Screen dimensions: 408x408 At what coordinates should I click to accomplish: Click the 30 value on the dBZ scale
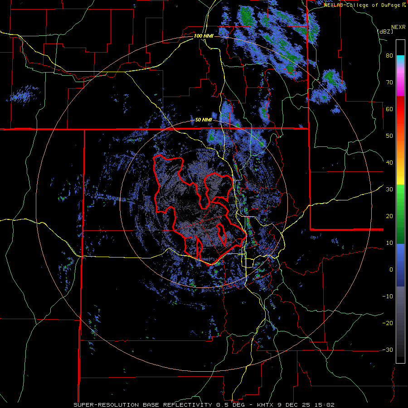click(389, 189)
